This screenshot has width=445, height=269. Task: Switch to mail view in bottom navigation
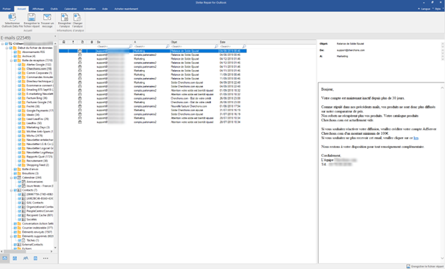5,258
